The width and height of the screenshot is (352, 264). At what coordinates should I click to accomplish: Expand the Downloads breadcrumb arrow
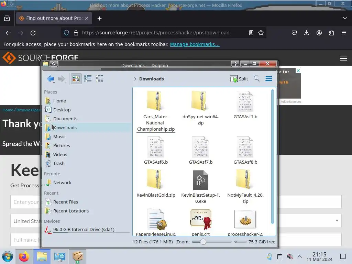pos(135,79)
